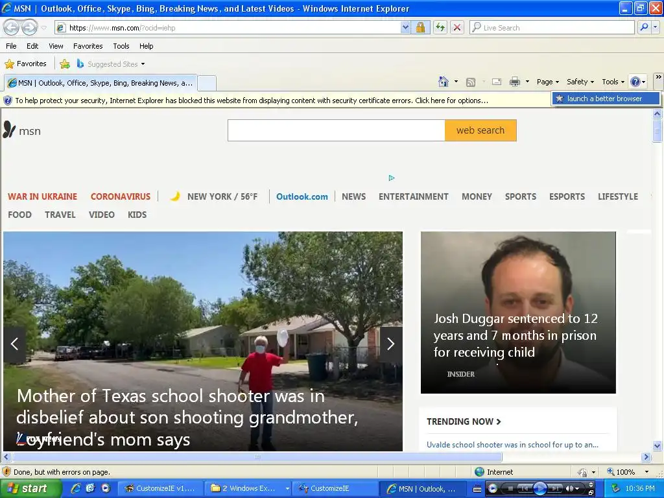Screen dimensions: 664x498
Task: Expand the Print options dropdown arrow
Action: click(527, 82)
